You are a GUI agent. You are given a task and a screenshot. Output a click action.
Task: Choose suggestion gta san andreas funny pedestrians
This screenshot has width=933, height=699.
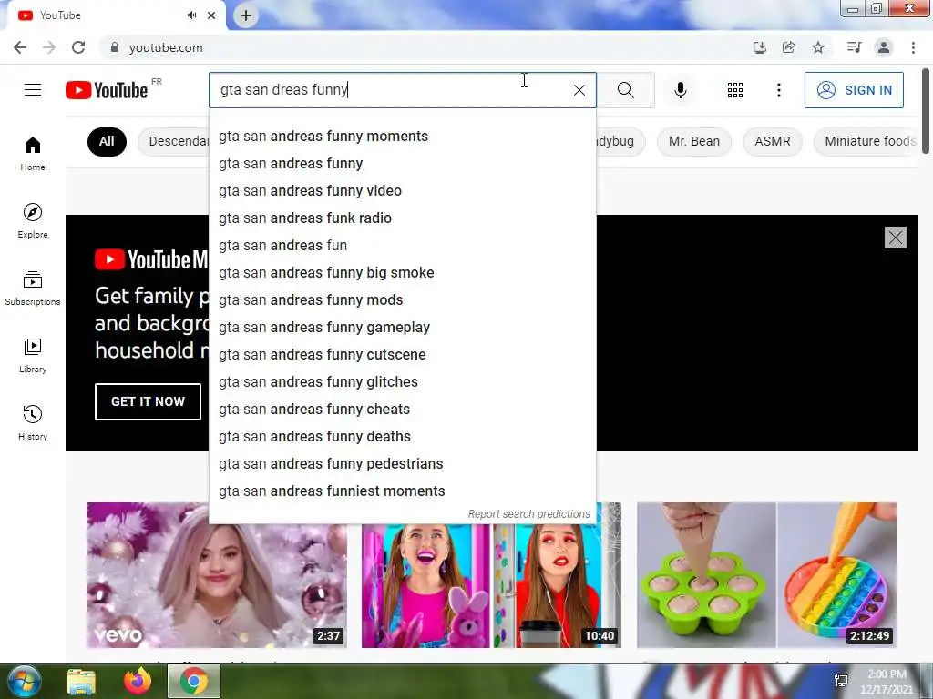(x=402, y=464)
